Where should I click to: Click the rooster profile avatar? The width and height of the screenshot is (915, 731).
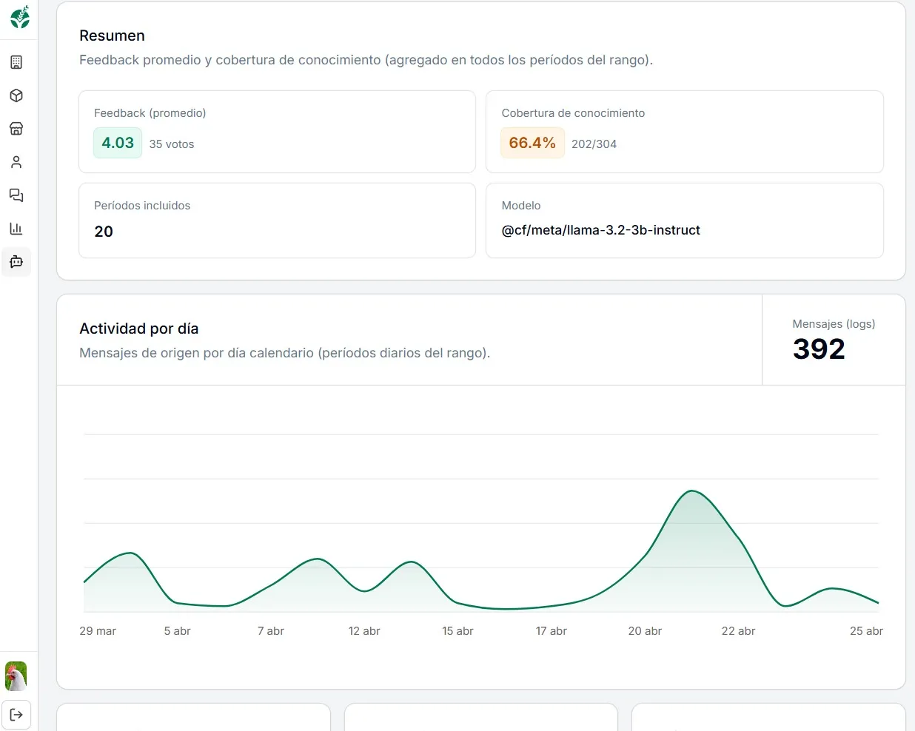pyautogui.click(x=16, y=676)
